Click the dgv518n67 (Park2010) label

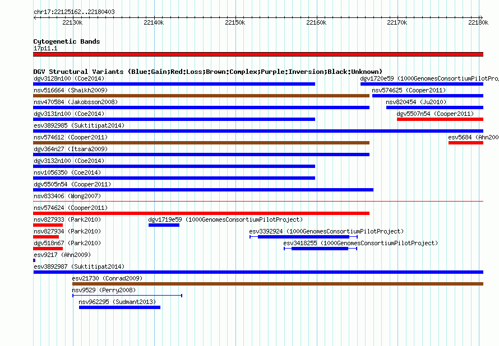coord(67,243)
